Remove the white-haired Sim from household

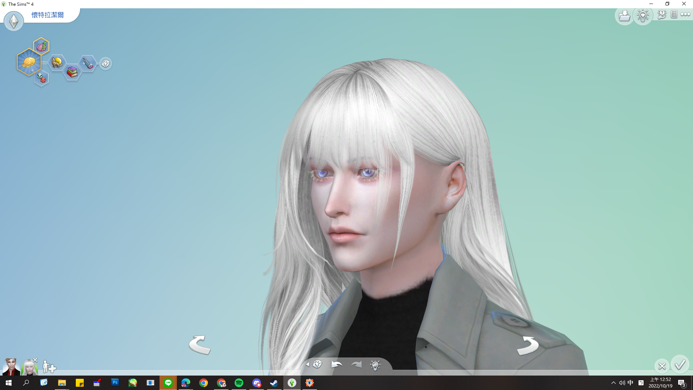pos(35,360)
